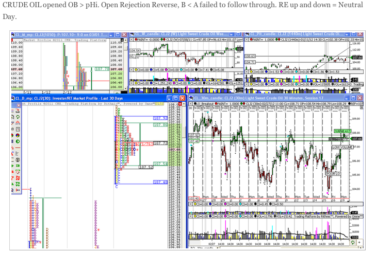Click scroll-down arrow on CL_M_mp vertical scrollbar
The image size is (377, 255).
click(125, 88)
